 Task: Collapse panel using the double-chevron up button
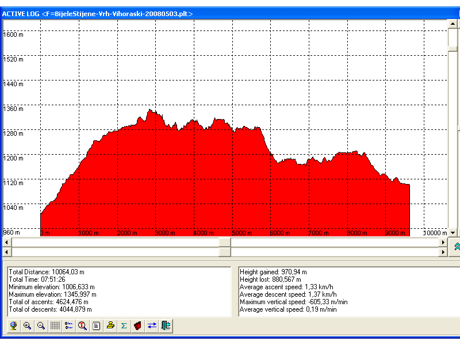pyautogui.click(x=455, y=247)
